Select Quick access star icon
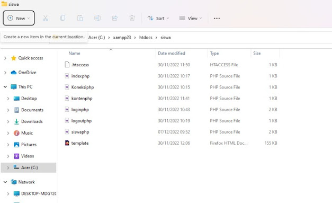 tap(14, 58)
